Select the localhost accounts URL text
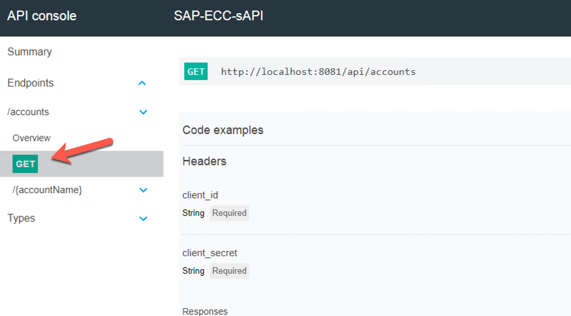 [318, 72]
